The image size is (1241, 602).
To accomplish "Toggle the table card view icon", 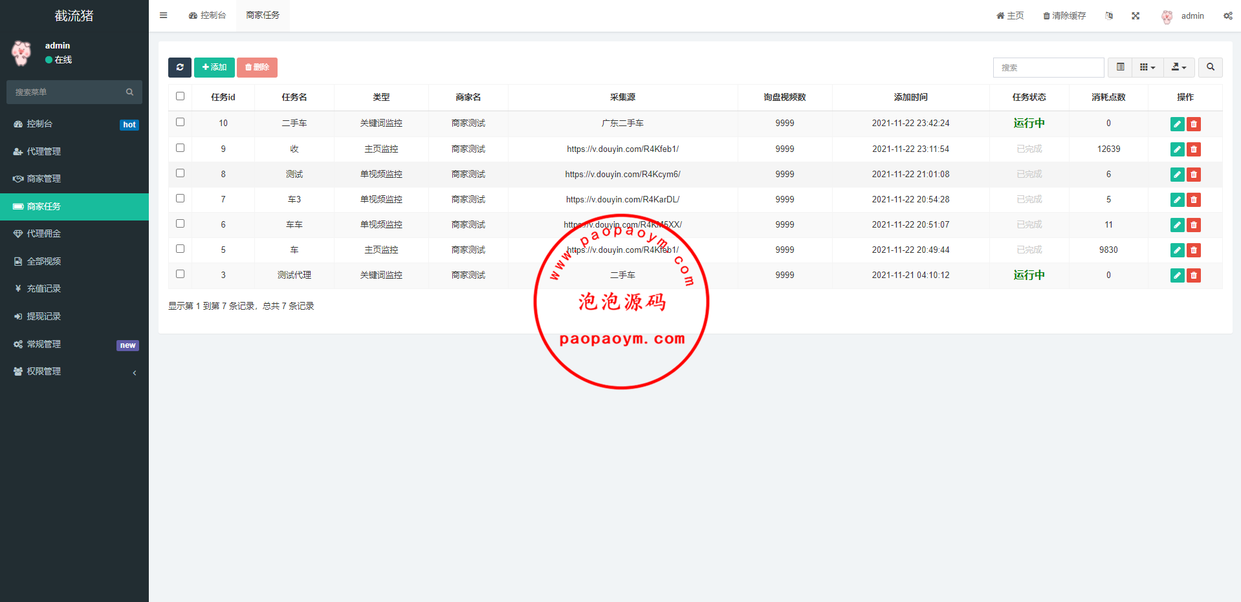I will (1120, 67).
